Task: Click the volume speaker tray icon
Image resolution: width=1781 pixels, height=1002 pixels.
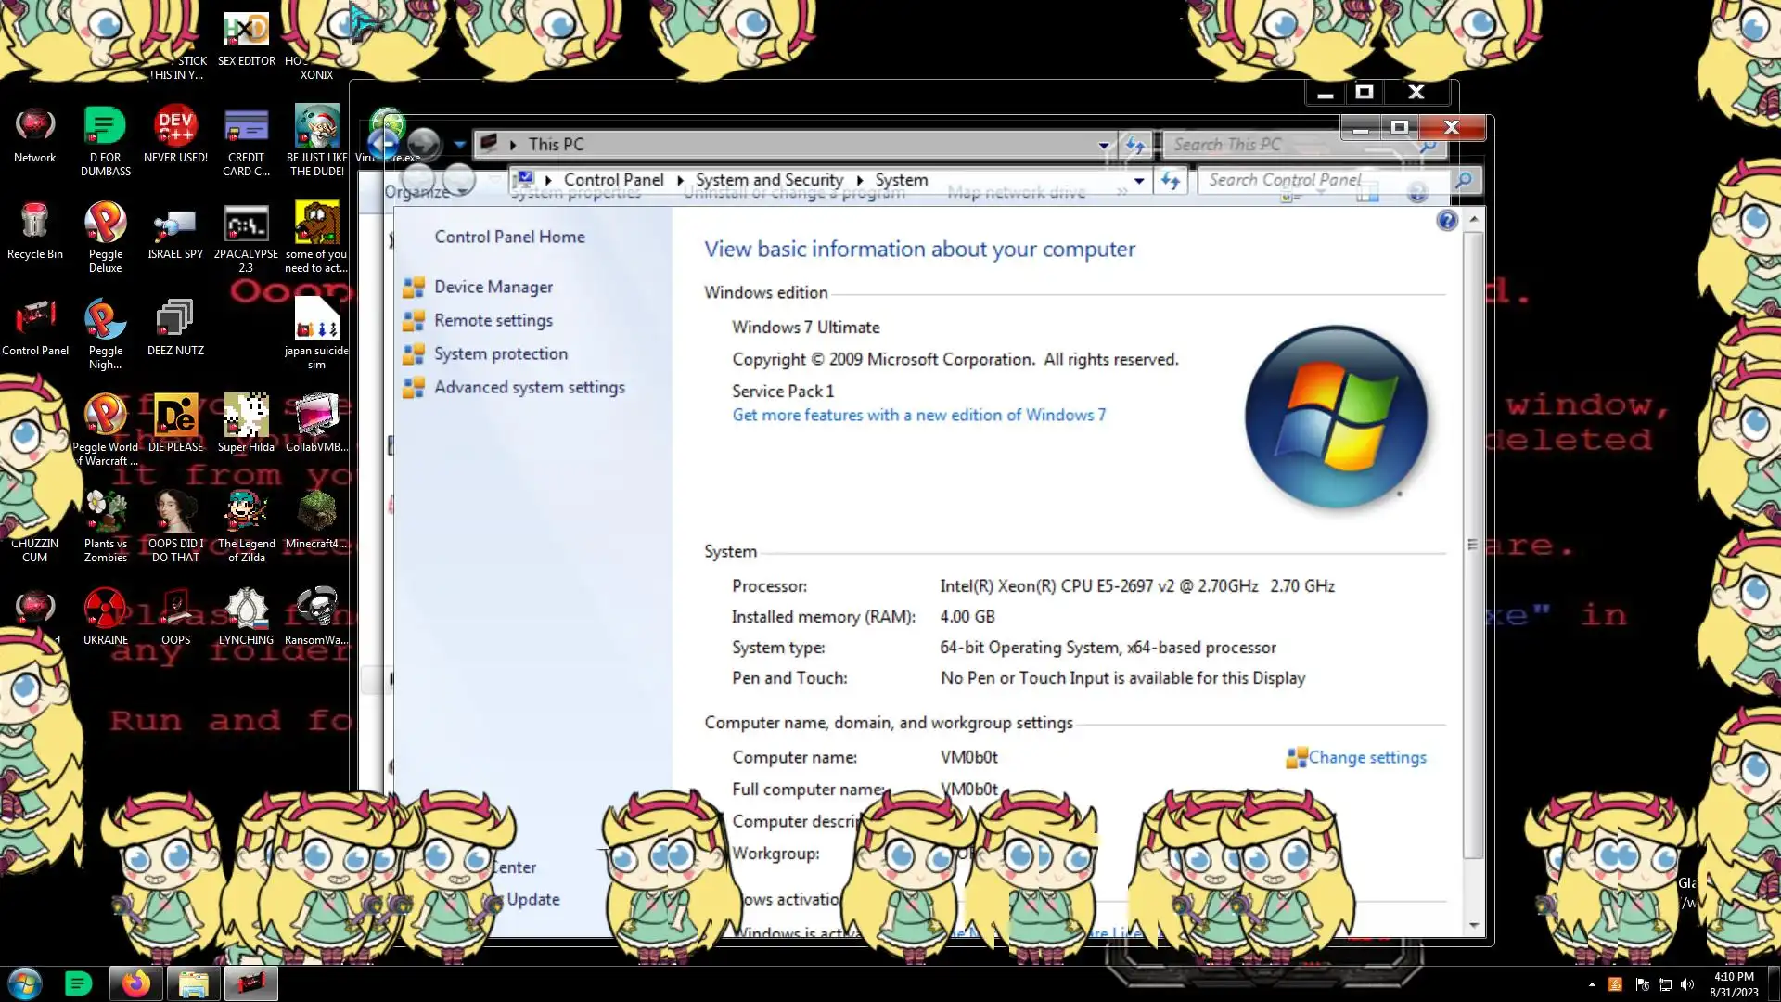Action: (1687, 984)
